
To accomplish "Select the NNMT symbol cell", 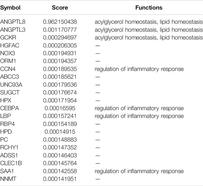I will [x=8, y=179].
